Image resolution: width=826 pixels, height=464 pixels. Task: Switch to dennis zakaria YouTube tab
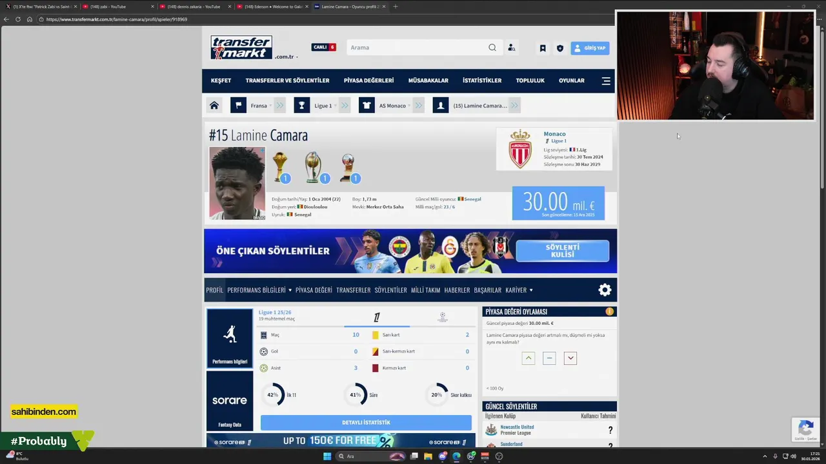tap(194, 6)
